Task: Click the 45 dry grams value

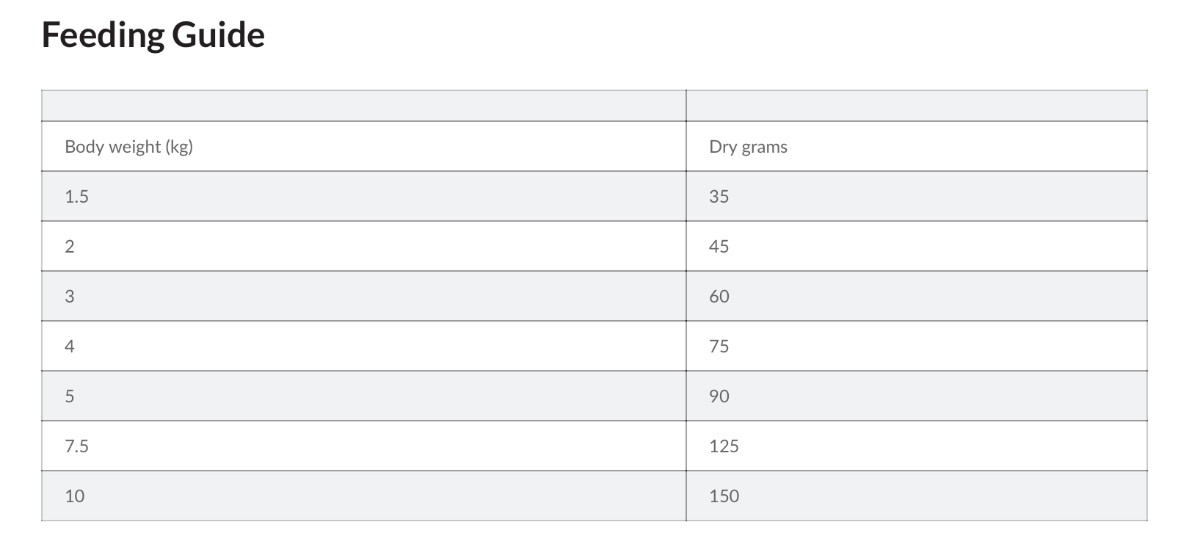Action: (719, 247)
